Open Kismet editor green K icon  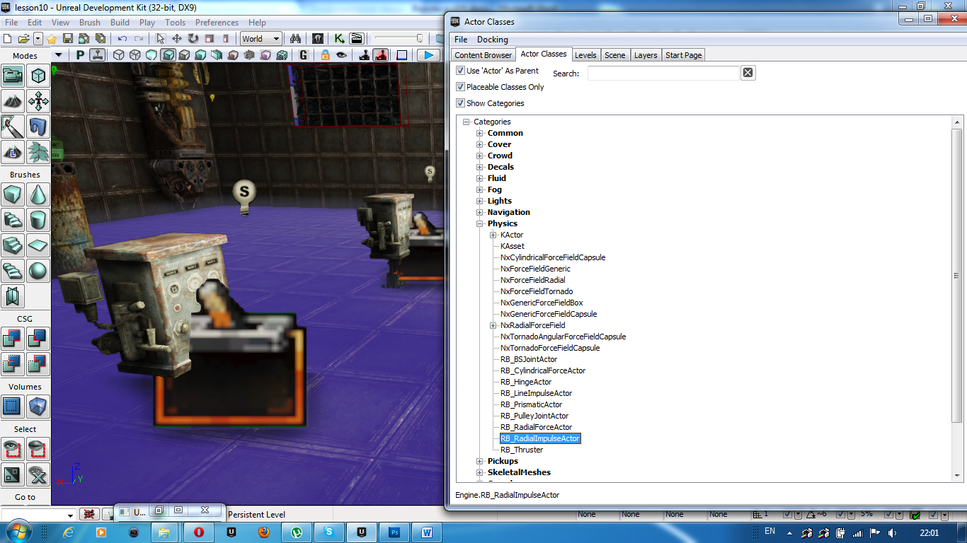click(340, 39)
